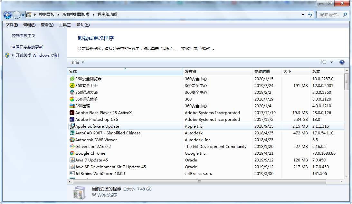Click the 360压缩 program icon
352x204 pixels.
point(72,106)
